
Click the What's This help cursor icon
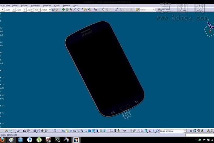18,131
